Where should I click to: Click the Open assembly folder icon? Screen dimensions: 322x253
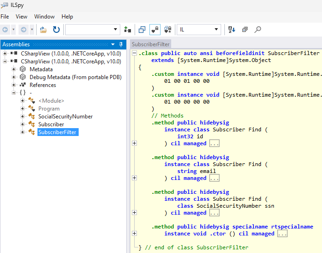(43, 30)
